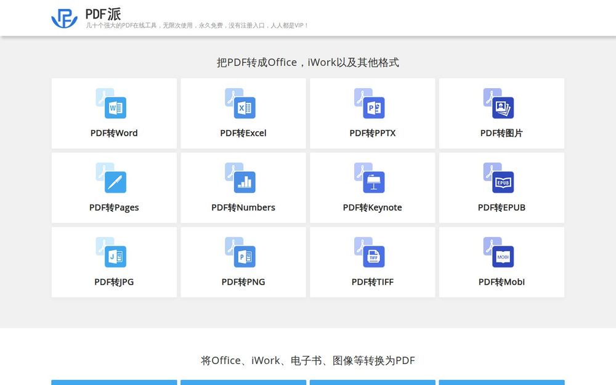Open the PDF转Keynote converter icon
The height and width of the screenshot is (385, 616).
point(369,178)
